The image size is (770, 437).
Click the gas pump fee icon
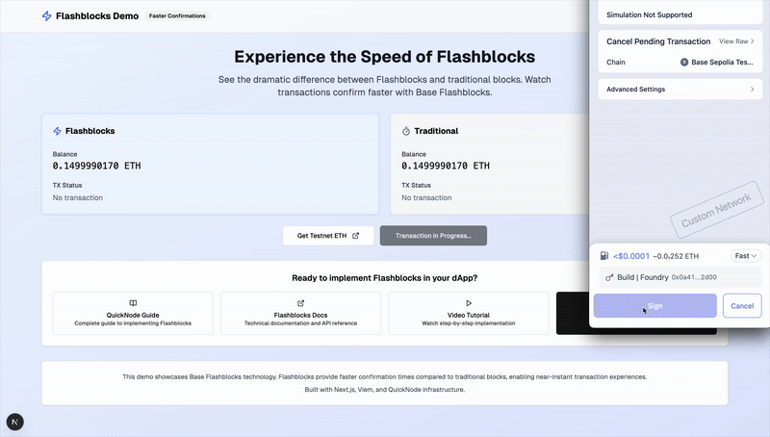click(x=604, y=256)
